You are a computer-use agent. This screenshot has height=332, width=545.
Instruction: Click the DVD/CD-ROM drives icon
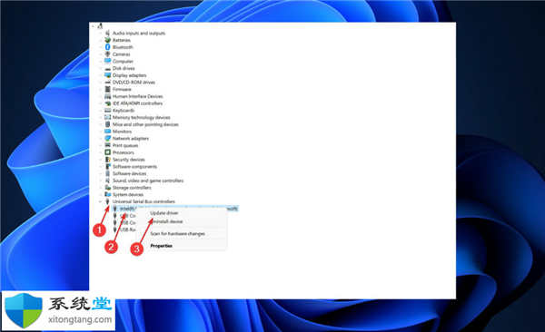(108, 83)
